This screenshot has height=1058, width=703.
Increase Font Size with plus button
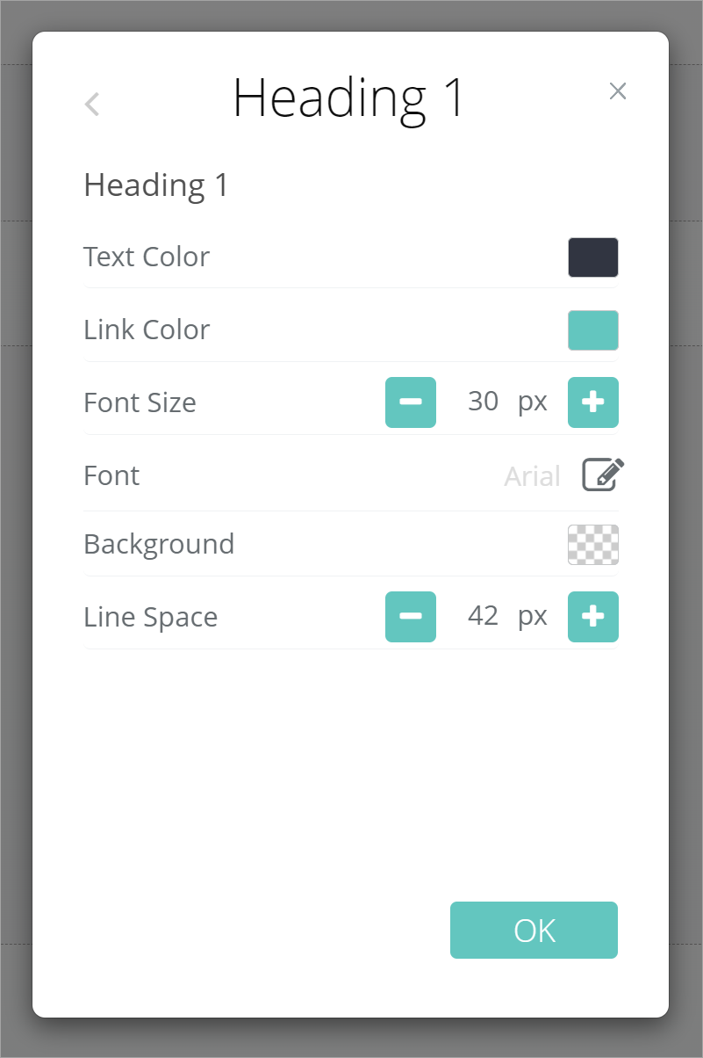tap(593, 402)
